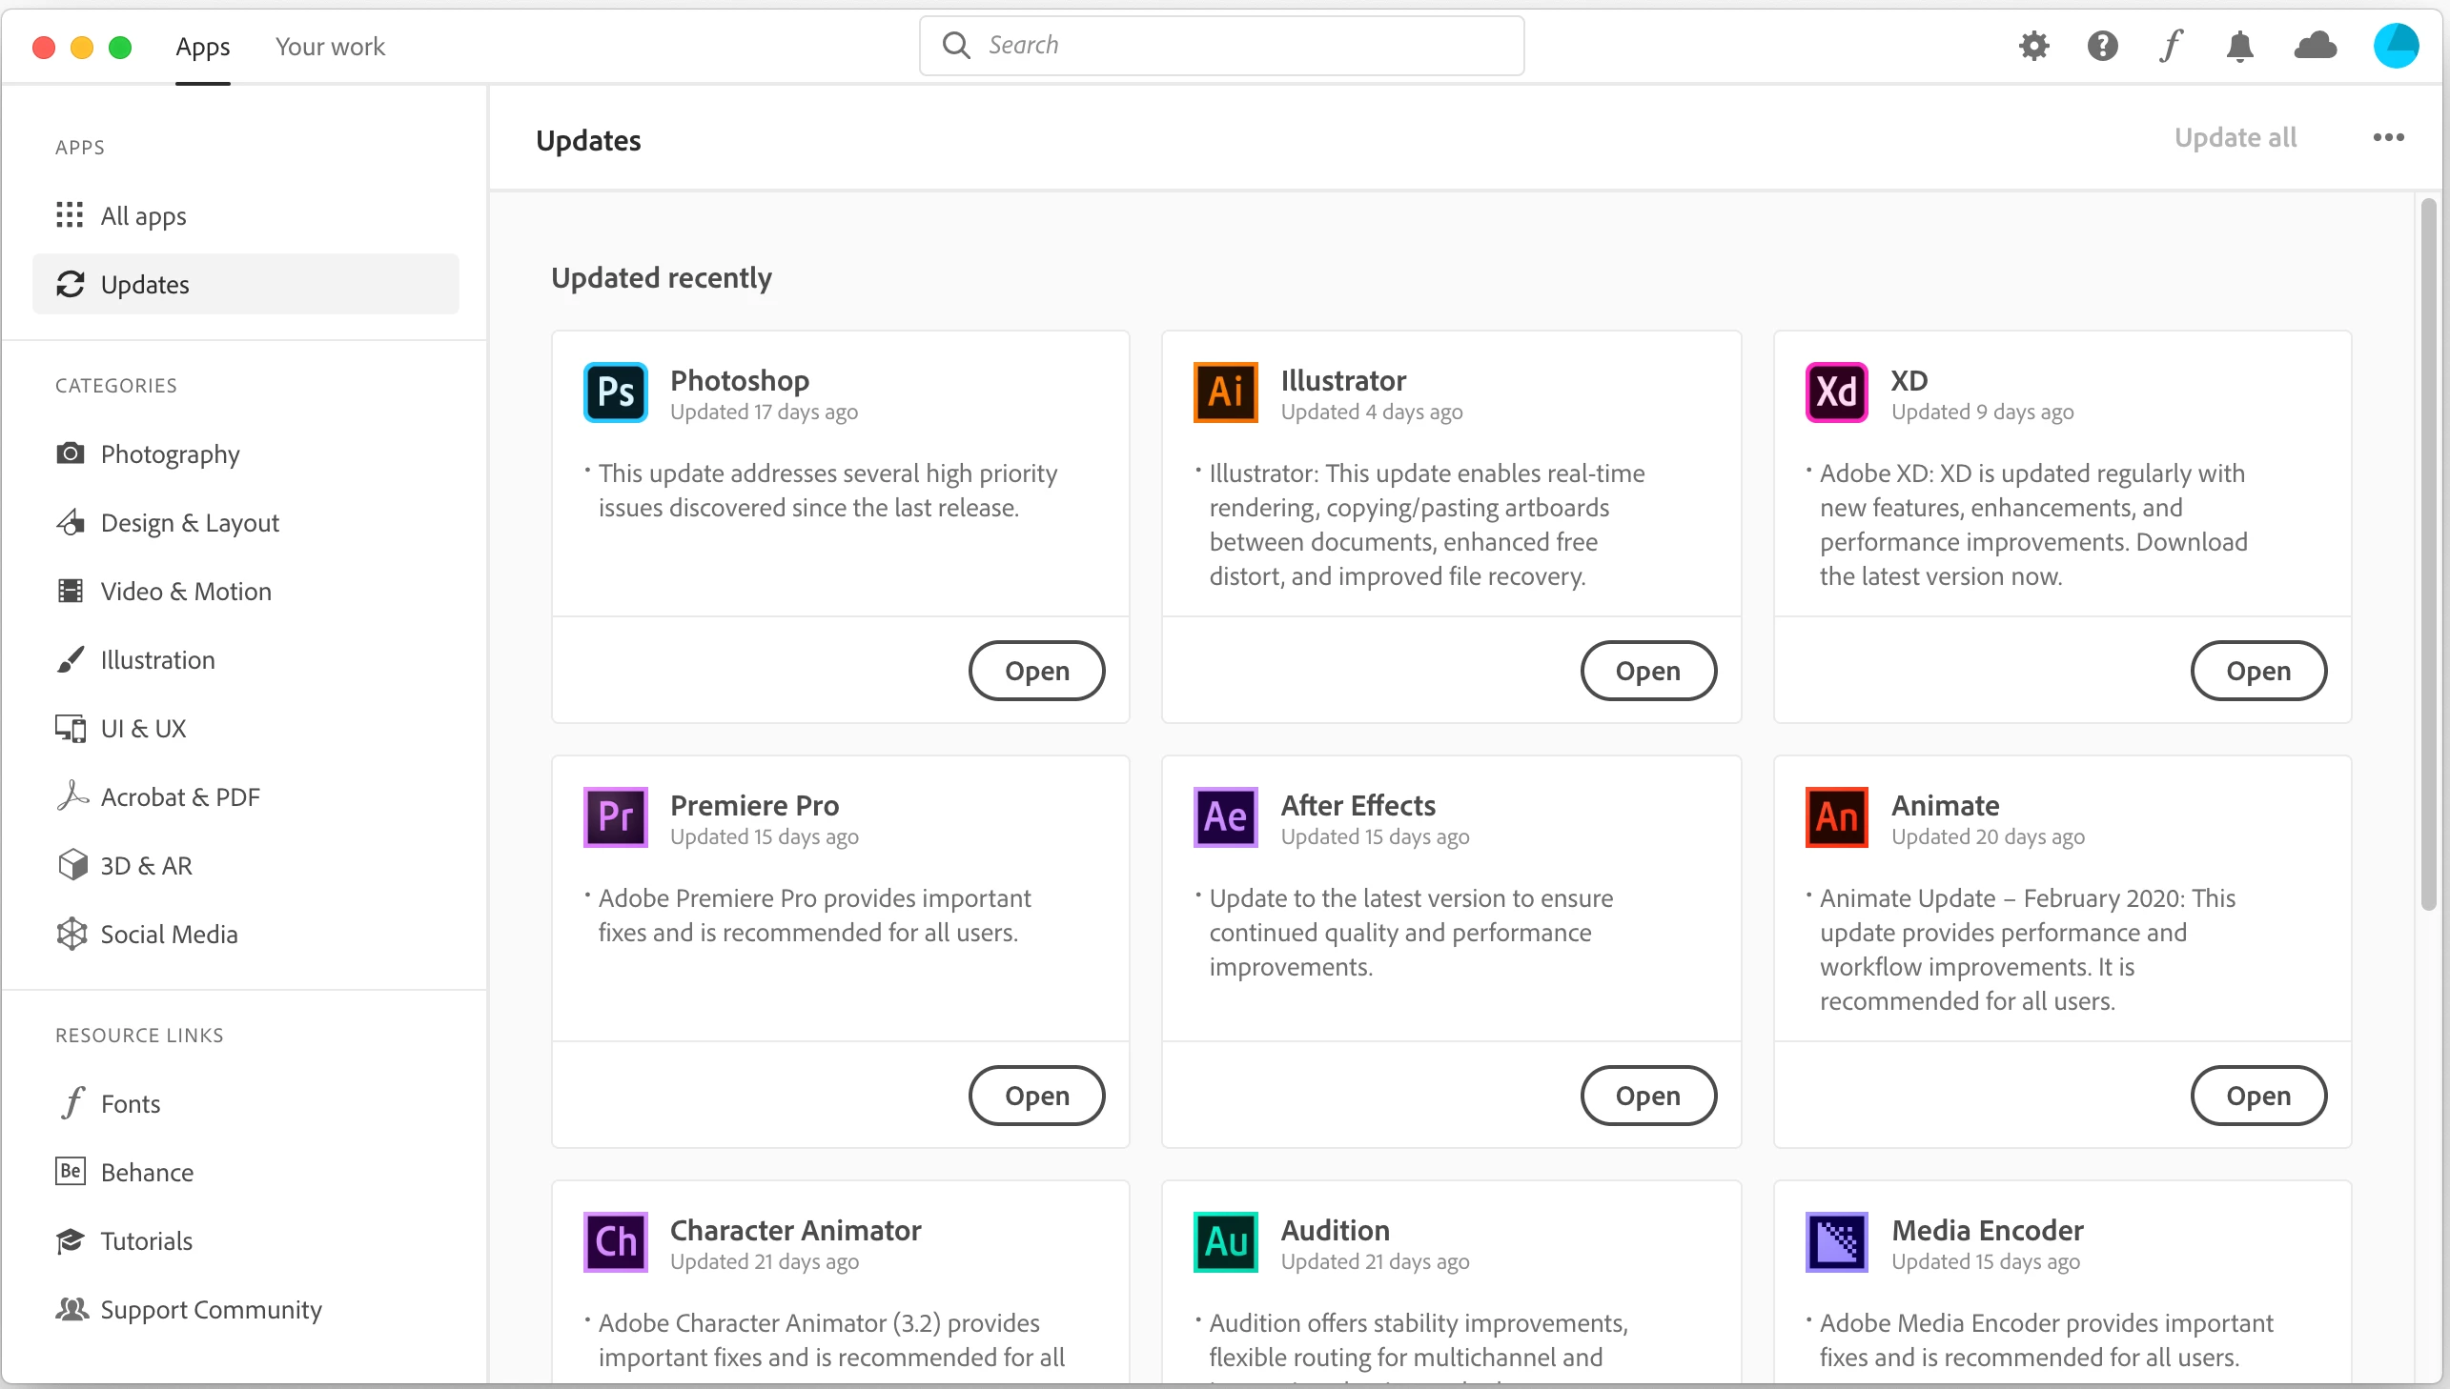Open the user profile avatar

[2396, 46]
